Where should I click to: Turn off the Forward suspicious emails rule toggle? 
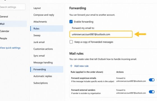152,80
